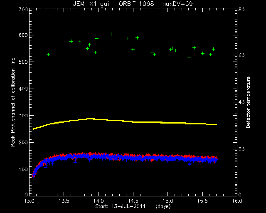Click the right axis label 80

(x=241, y=9)
